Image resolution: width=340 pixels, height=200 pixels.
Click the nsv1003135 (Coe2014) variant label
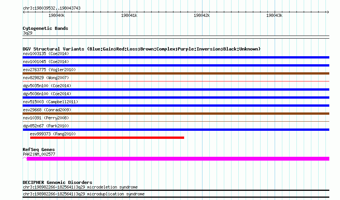[46, 54]
